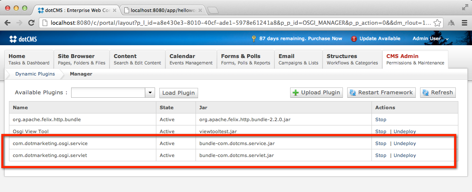This screenshot has width=472, height=192.
Task: Open the Structures tab
Action: click(x=352, y=59)
